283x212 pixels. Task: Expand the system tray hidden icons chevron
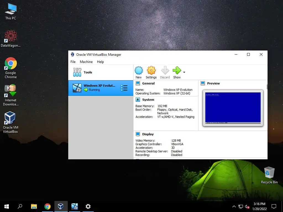coord(234,206)
